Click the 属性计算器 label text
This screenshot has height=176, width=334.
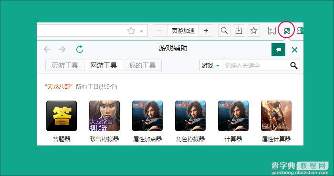click(x=276, y=139)
